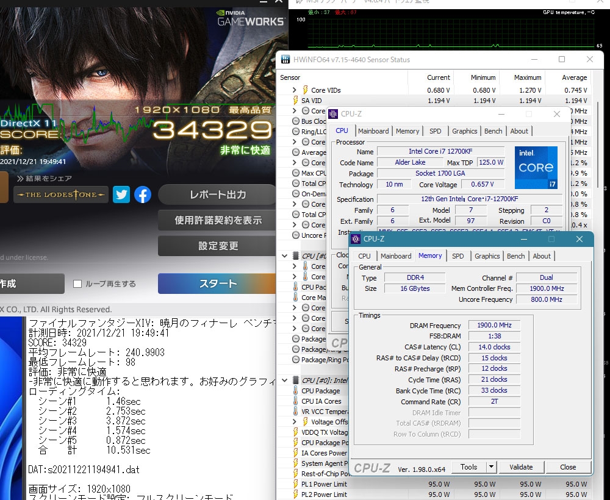Click Bus Clock sensor clock icon
The width and height of the screenshot is (610, 500).
(x=296, y=121)
